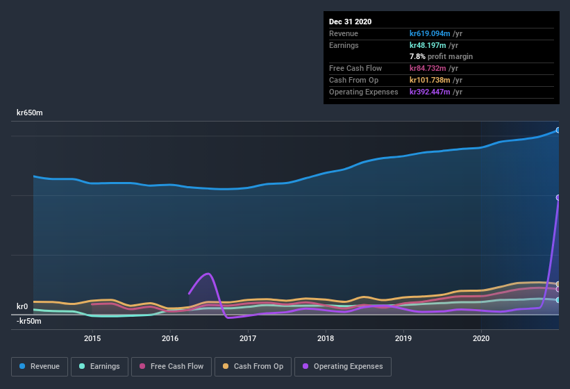Click the Operating Expenses legend button

coord(343,366)
